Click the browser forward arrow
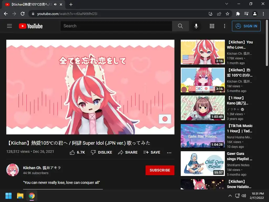 coord(14,14)
